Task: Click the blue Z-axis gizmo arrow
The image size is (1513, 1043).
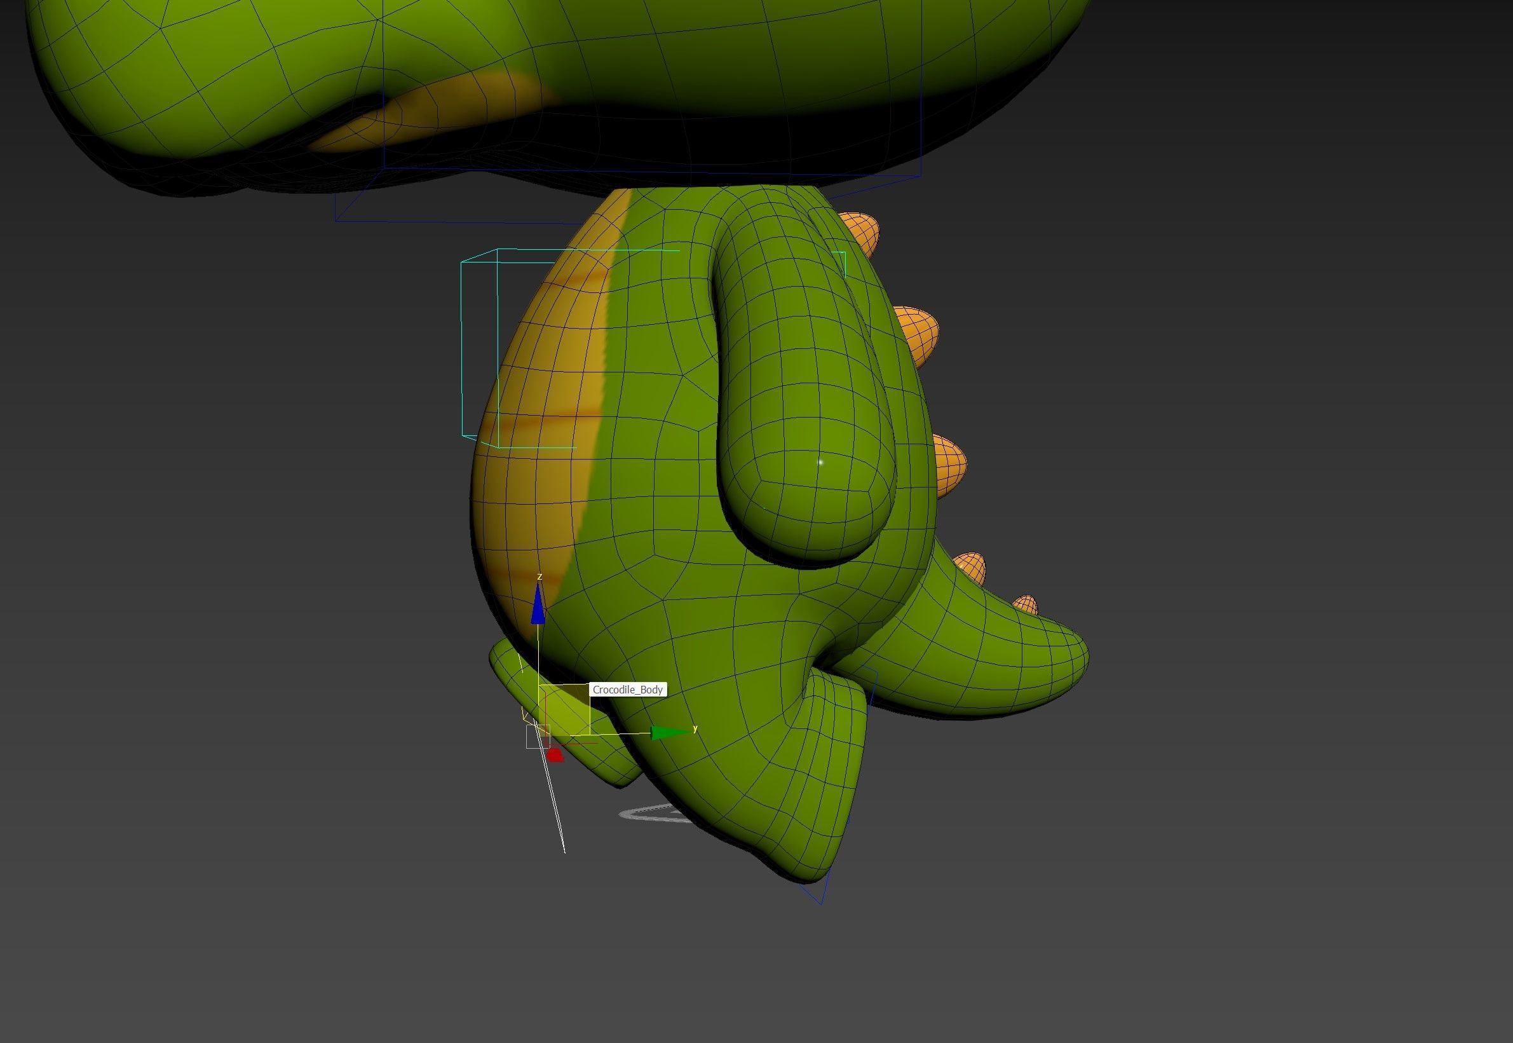Action: 538,603
